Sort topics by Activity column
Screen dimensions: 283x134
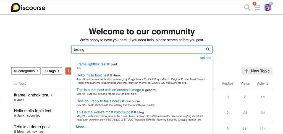(262, 83)
